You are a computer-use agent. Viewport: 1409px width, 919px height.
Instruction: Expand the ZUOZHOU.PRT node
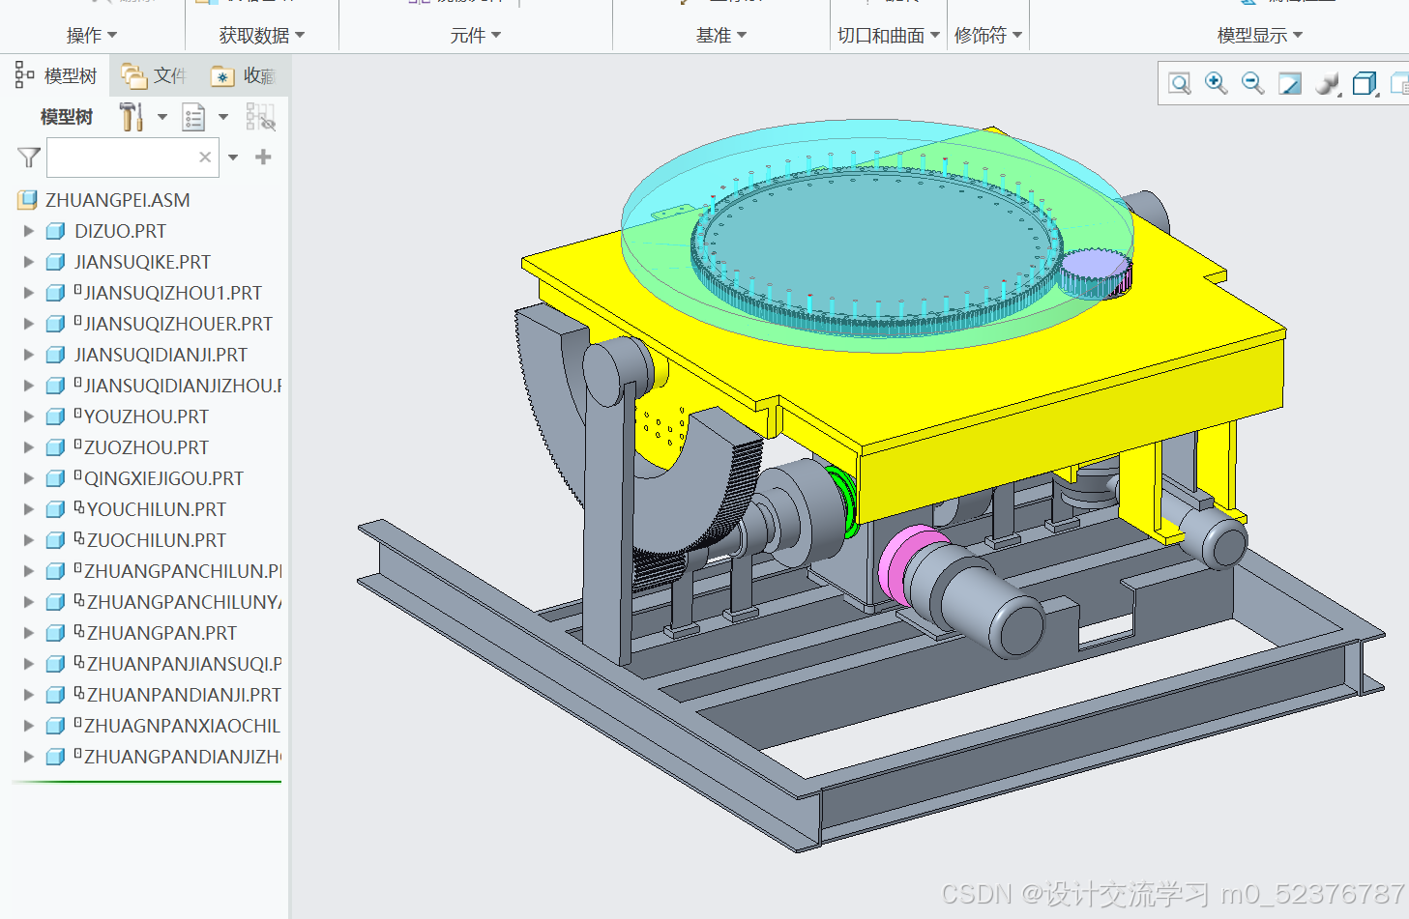click(x=28, y=447)
